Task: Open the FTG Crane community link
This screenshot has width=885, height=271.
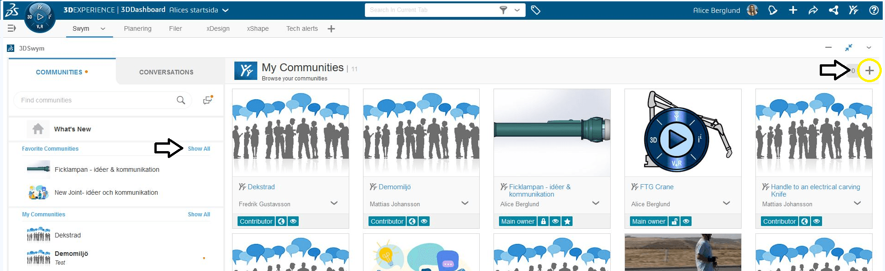Action: point(656,187)
